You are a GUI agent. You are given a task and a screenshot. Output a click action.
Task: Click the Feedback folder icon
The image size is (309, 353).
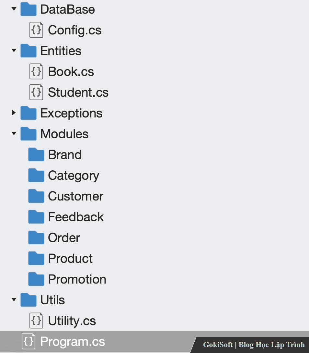[36, 217]
